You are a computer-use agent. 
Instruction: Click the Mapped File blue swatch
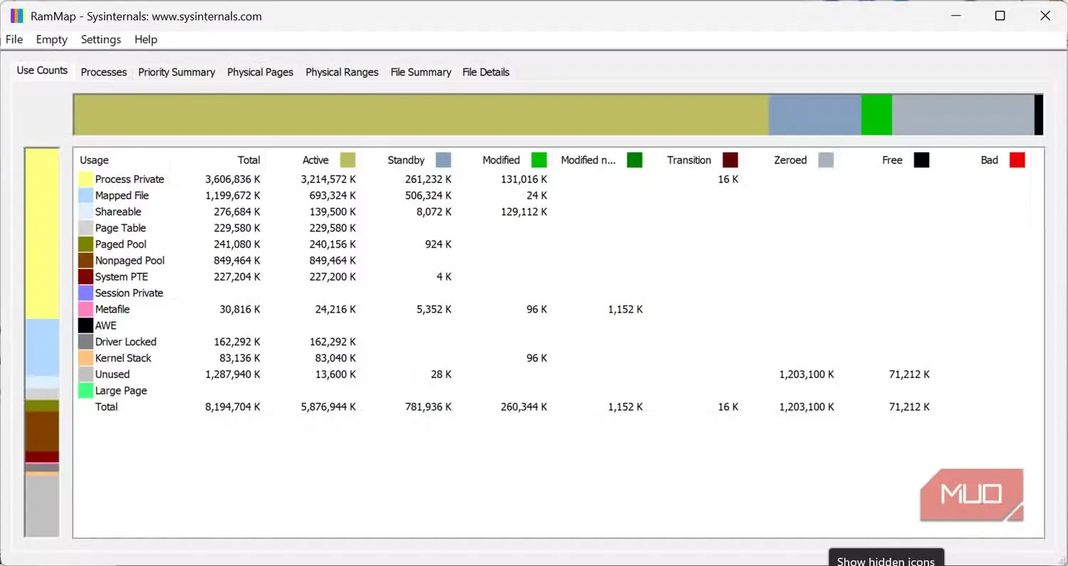85,196
